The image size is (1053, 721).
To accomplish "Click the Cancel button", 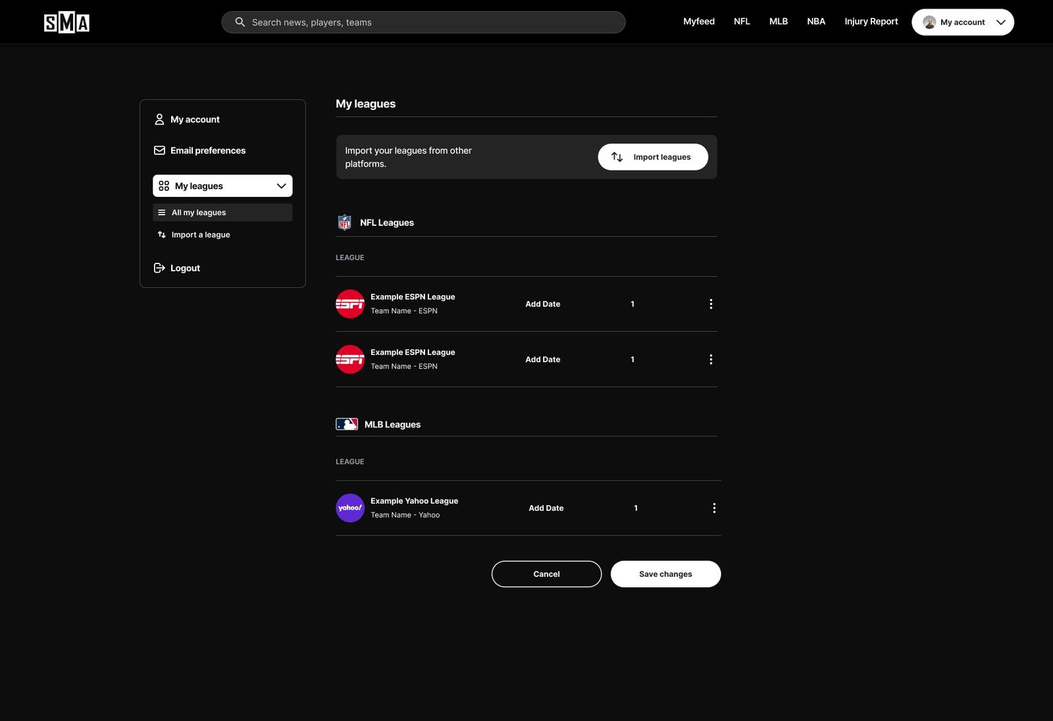I will tap(546, 574).
